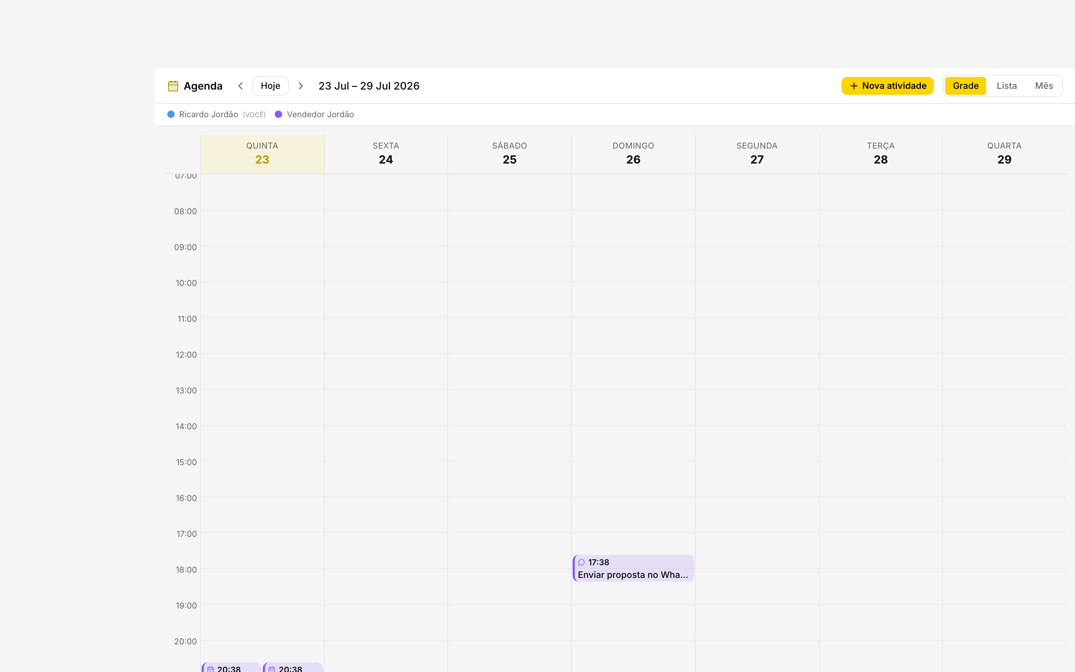The image size is (1075, 672).
Task: Open second 20:38 event on Quinta
Action: [x=293, y=667]
